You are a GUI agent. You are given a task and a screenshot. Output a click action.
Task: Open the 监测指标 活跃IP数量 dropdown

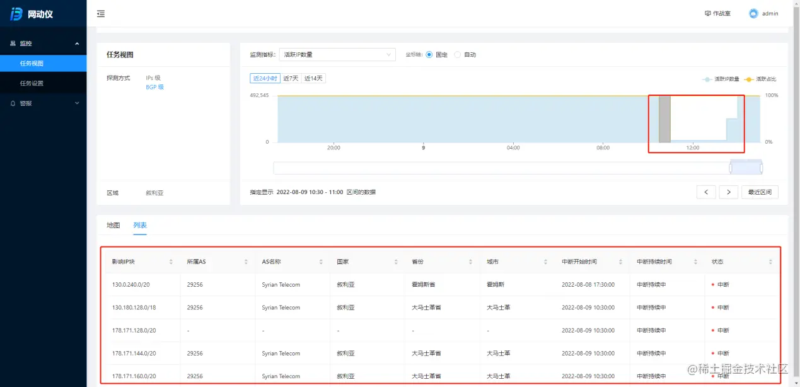337,55
